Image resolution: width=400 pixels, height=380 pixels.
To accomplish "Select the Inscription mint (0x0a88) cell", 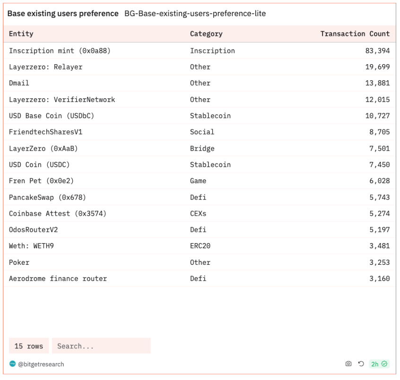I will [x=60, y=51].
